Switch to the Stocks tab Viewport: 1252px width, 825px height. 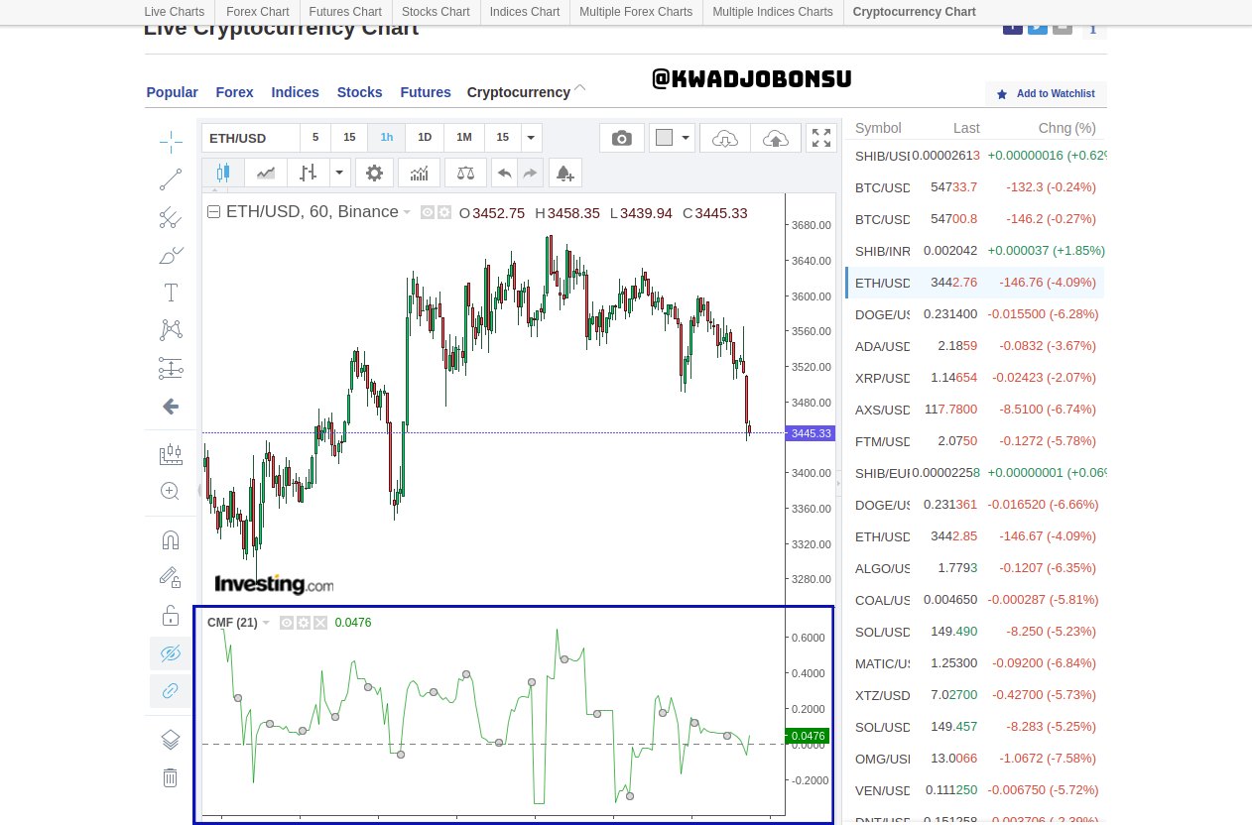point(360,92)
